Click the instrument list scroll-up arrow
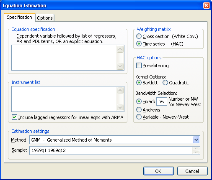212x180 pixels. pyautogui.click(x=120, y=91)
